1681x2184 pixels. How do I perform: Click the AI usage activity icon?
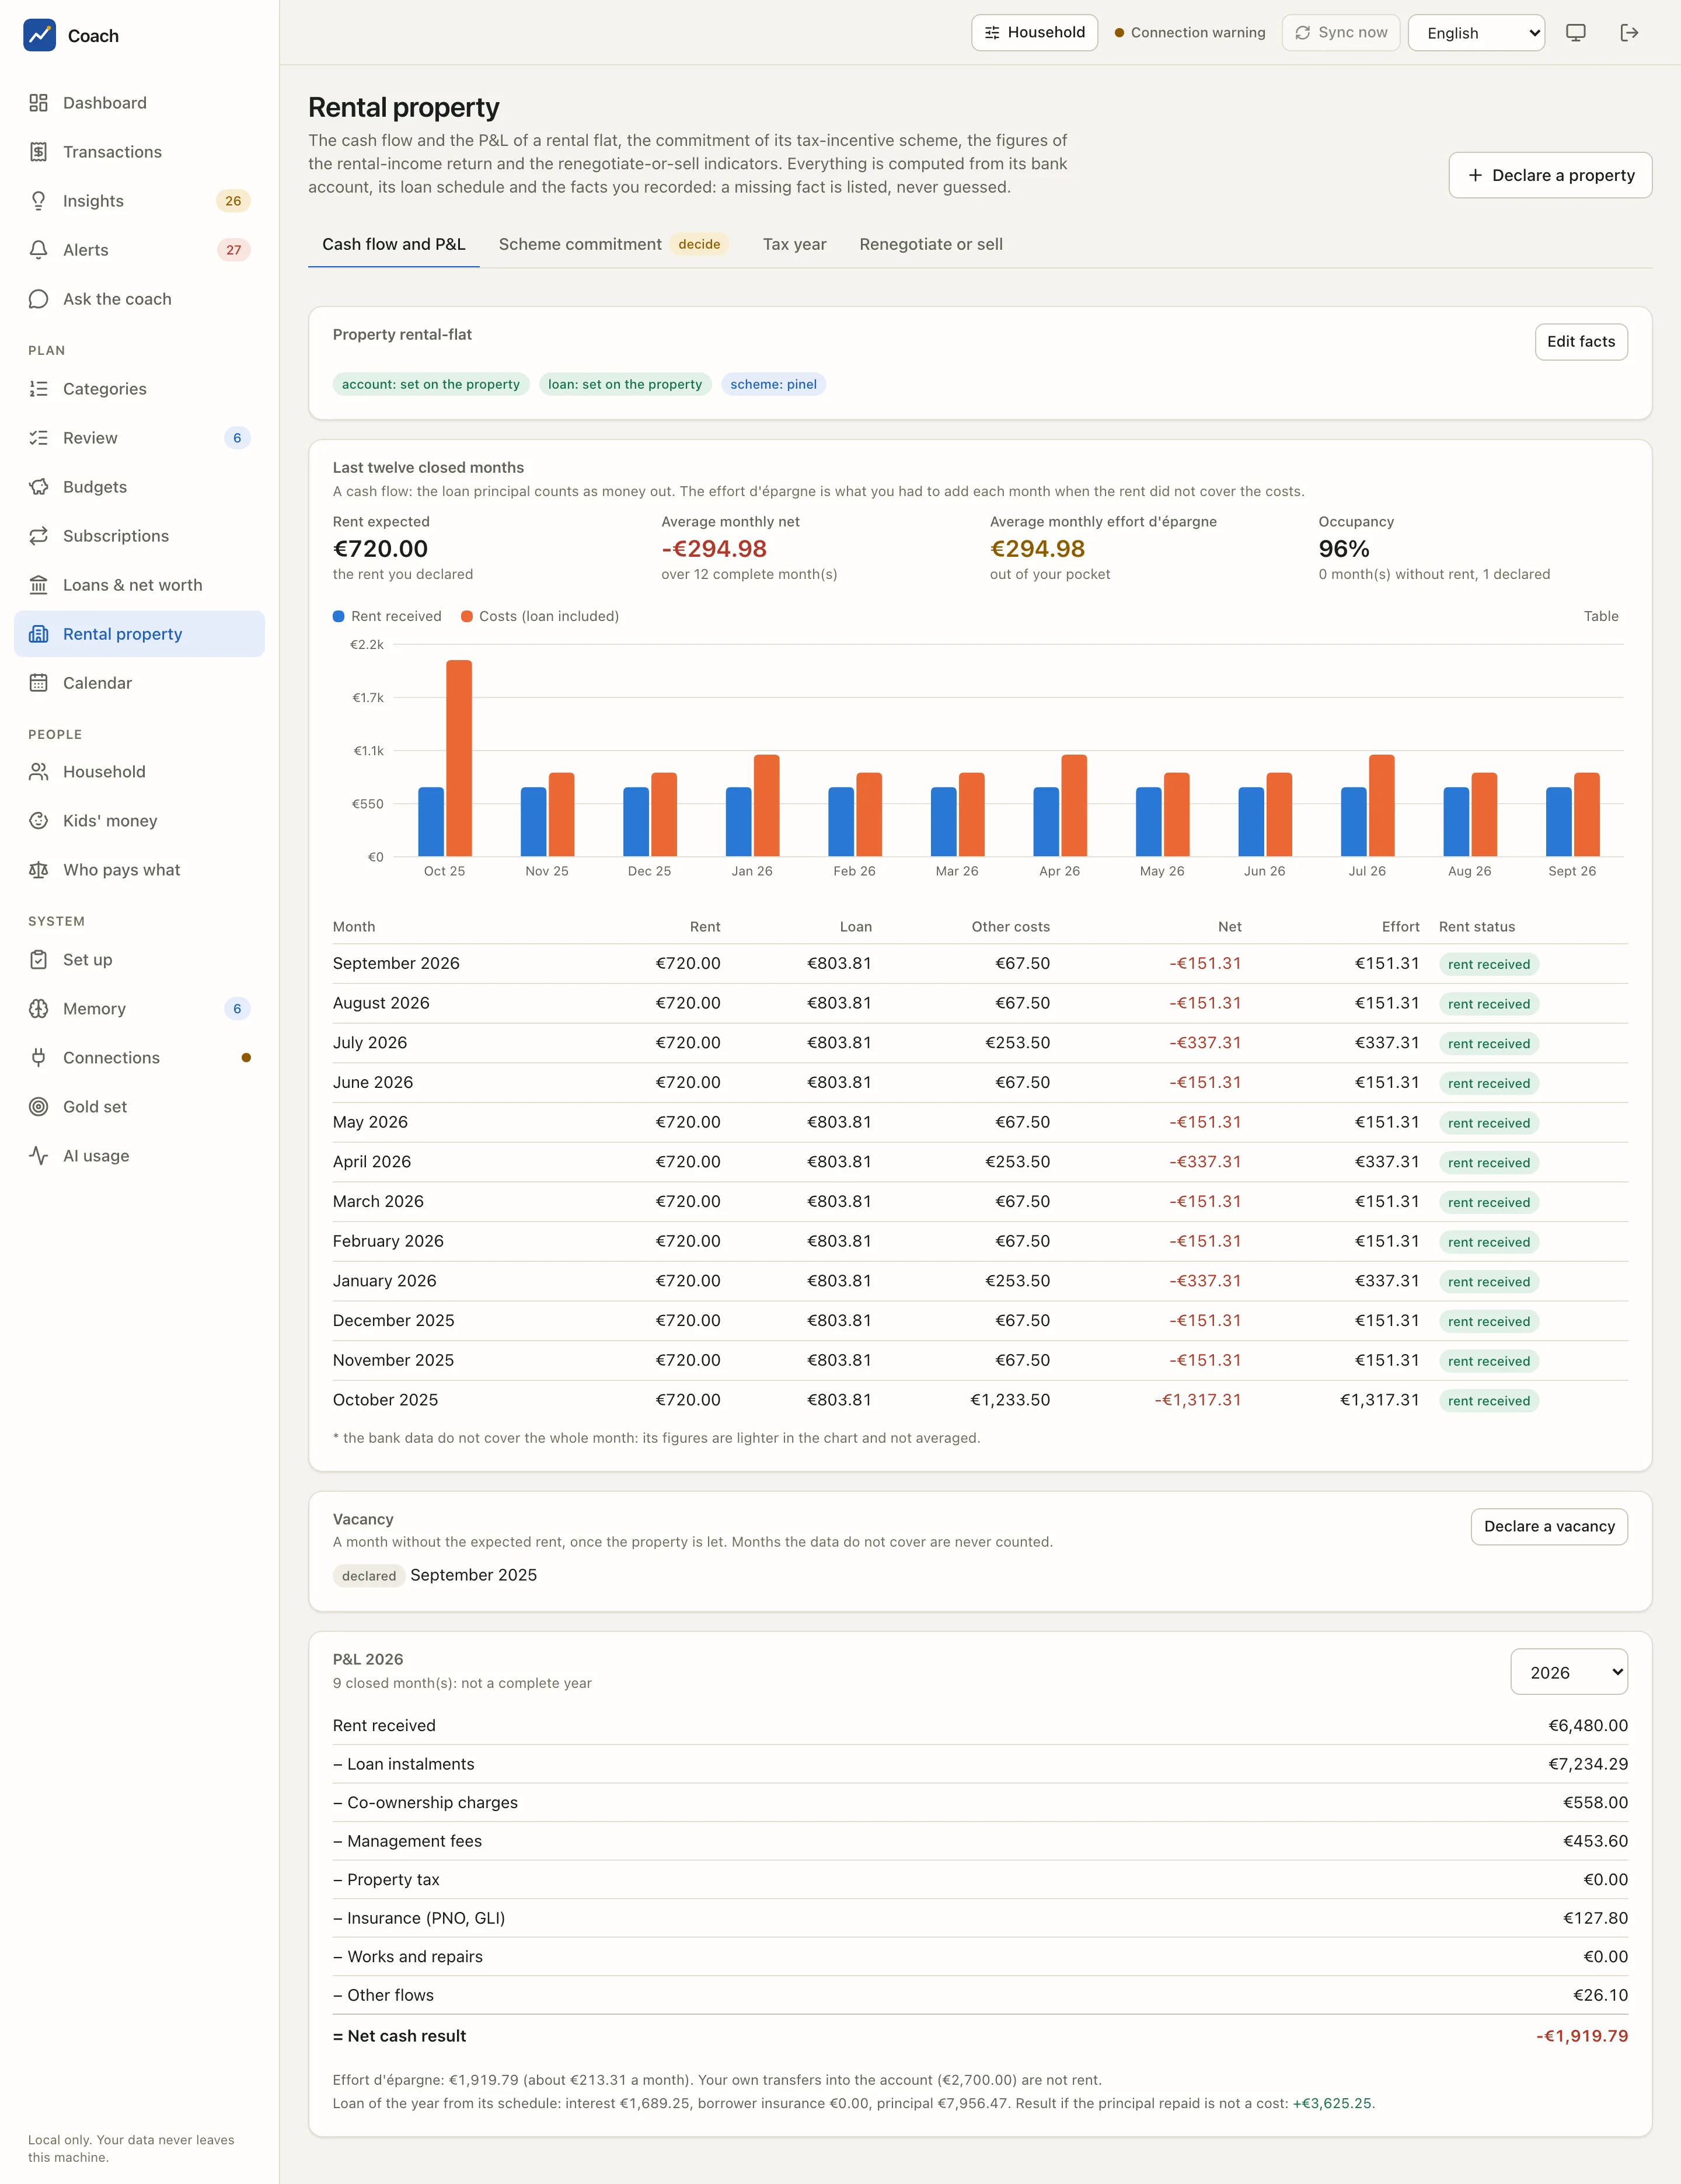pyautogui.click(x=39, y=1156)
